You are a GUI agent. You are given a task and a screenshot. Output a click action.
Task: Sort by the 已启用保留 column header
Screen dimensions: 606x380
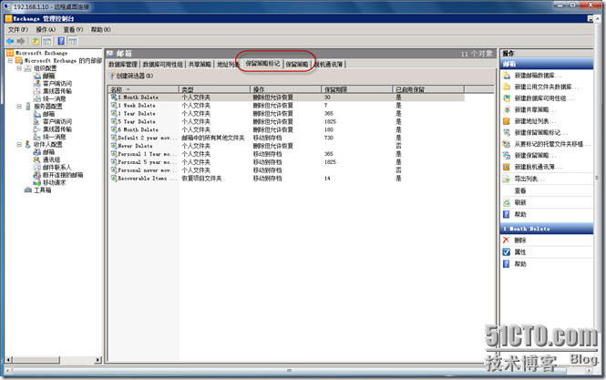(x=428, y=89)
